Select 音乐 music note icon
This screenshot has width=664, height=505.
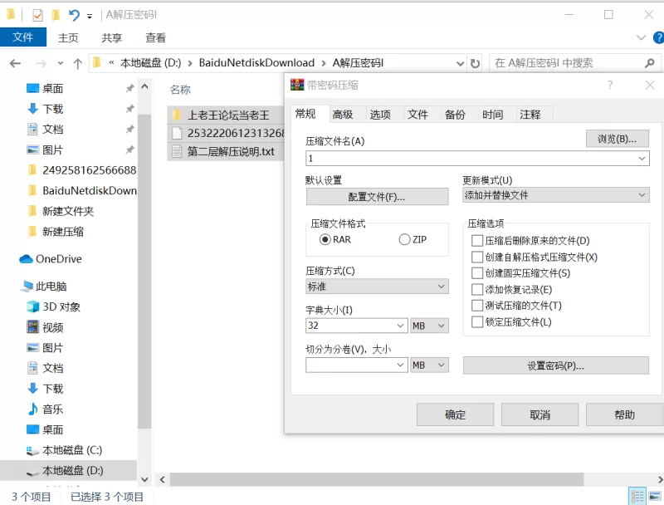pos(32,409)
